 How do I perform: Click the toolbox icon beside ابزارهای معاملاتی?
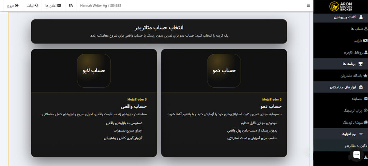(x=361, y=87)
